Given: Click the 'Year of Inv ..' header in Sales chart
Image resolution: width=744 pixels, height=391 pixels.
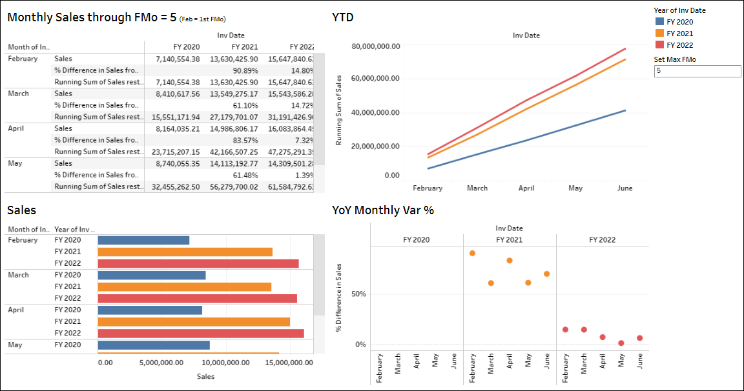Looking at the screenshot, I should click(x=74, y=229).
